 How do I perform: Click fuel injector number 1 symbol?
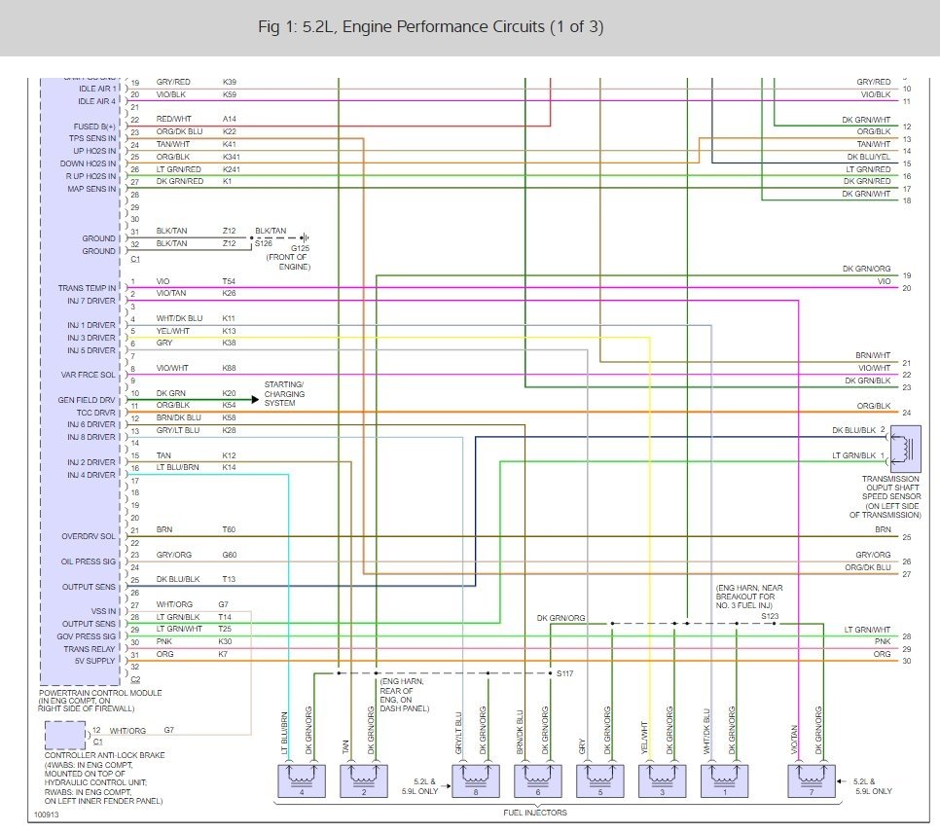(x=725, y=780)
